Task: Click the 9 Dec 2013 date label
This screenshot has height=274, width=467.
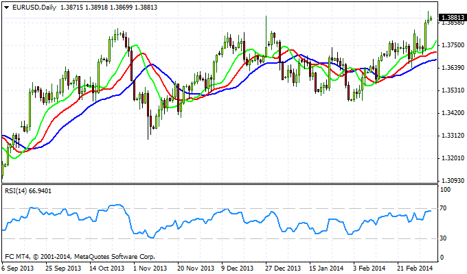Action: (238, 268)
